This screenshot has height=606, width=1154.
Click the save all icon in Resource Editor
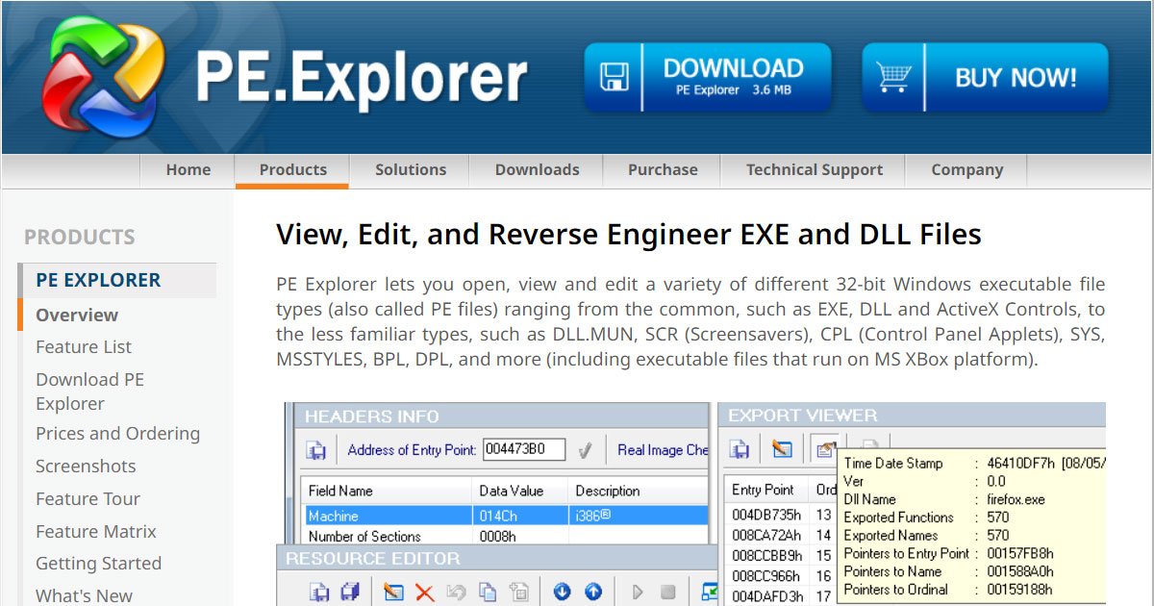point(351,592)
